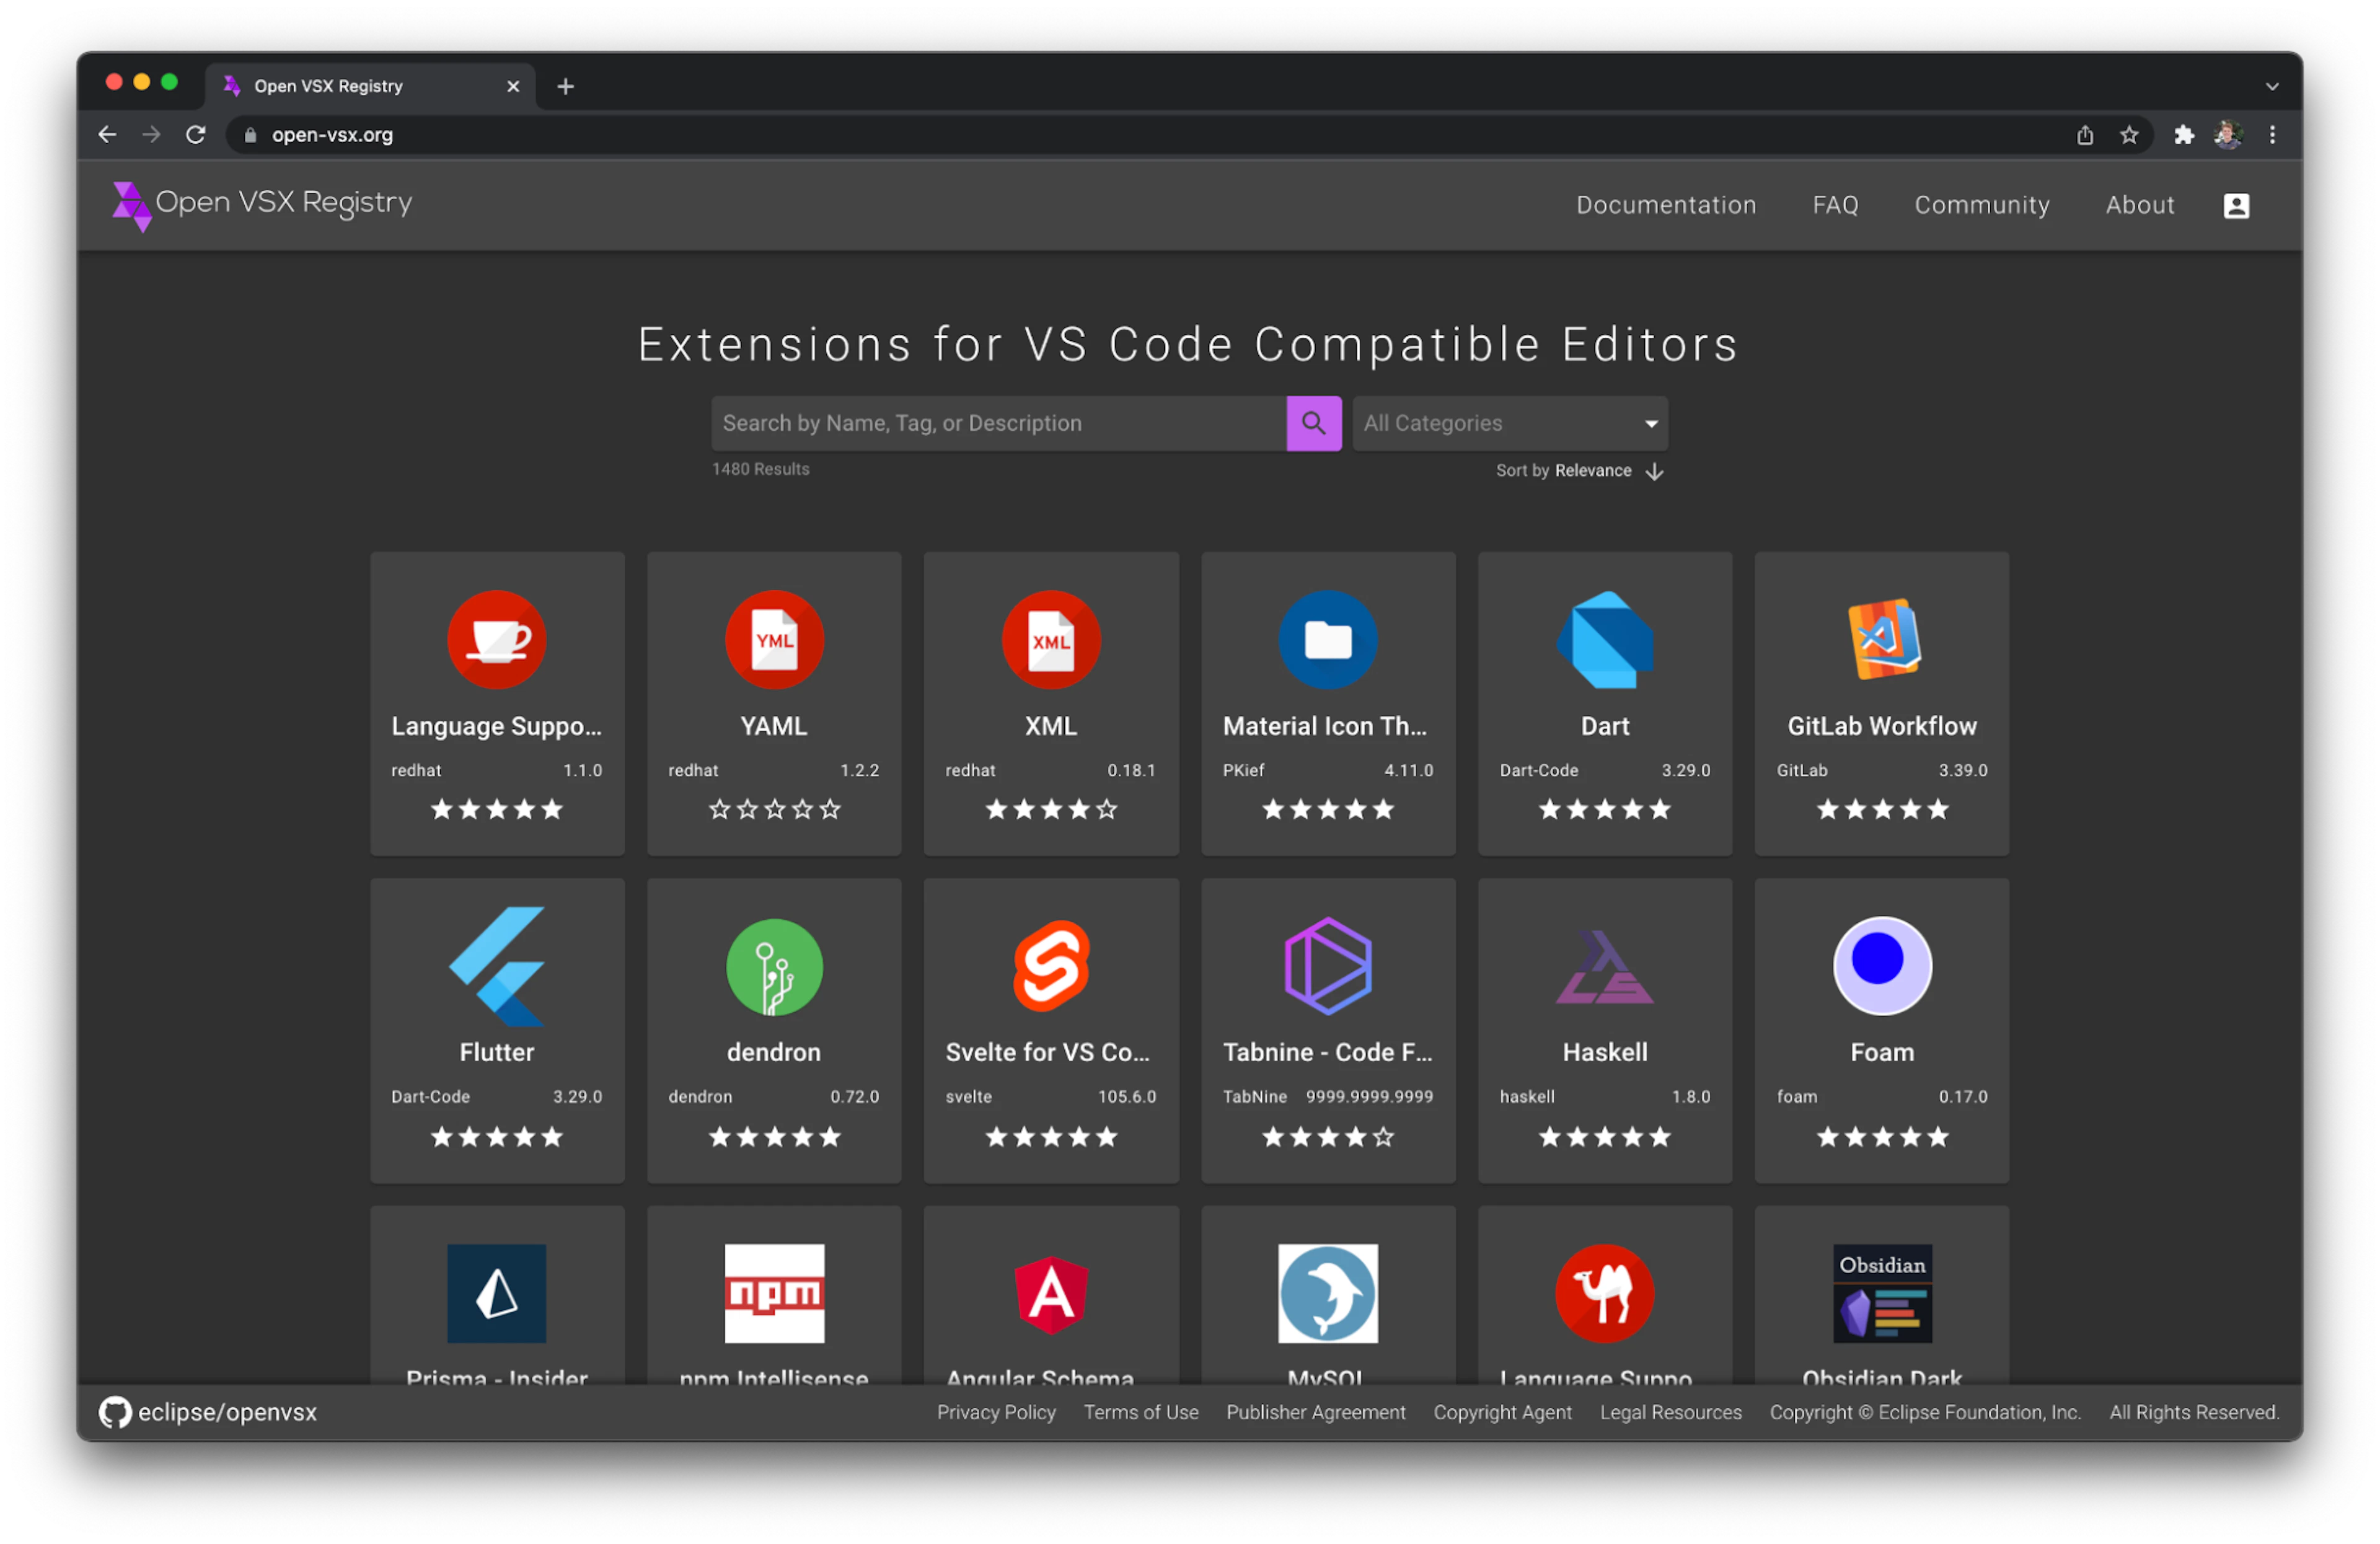The width and height of the screenshot is (2380, 1544).
Task: Open the browser extensions puzzle icon
Action: tap(2184, 134)
